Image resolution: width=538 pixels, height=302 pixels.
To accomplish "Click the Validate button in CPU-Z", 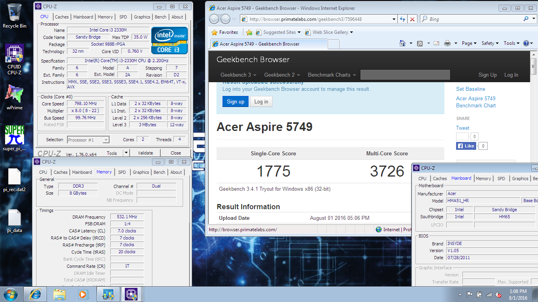I will [145, 153].
